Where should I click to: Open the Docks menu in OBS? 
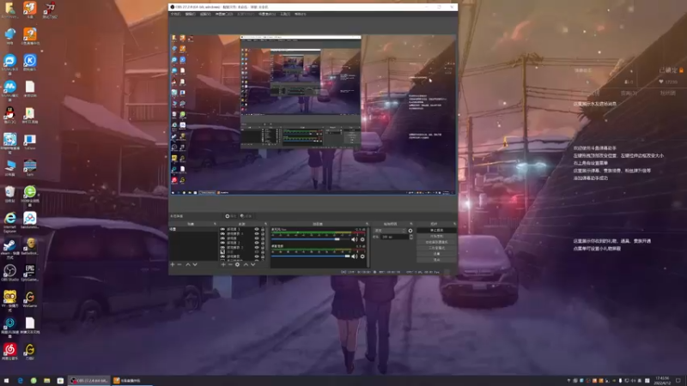(x=224, y=14)
